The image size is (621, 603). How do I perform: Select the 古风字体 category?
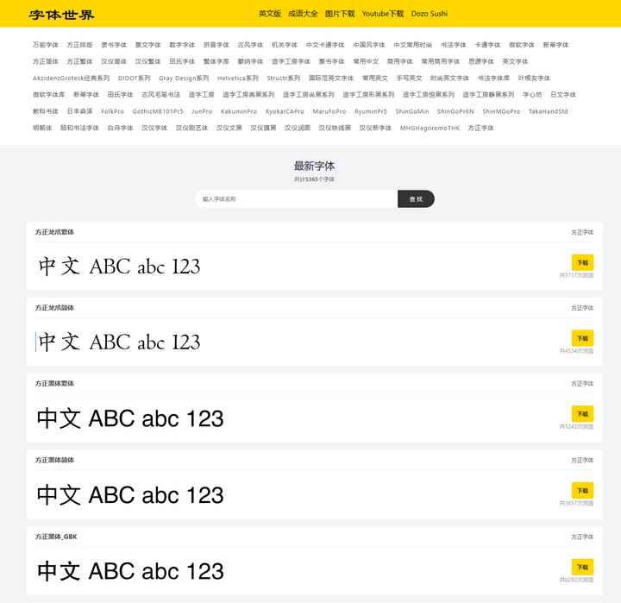tap(250, 45)
